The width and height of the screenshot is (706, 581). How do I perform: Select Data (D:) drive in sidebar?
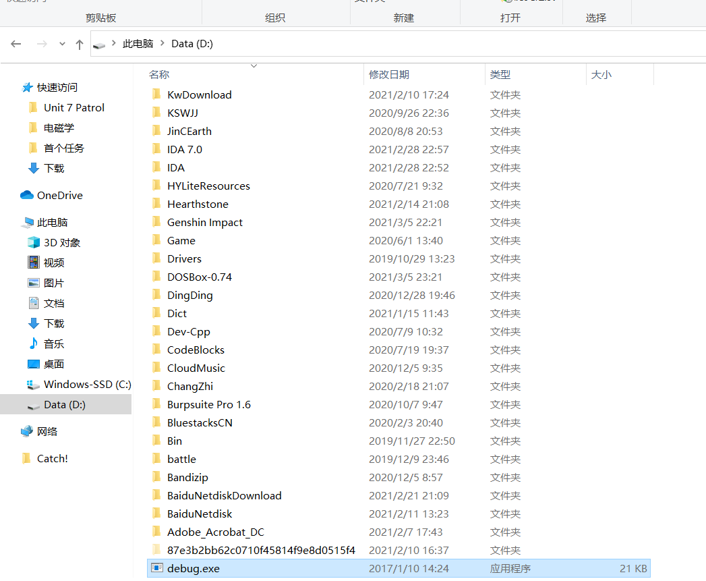[x=65, y=405]
